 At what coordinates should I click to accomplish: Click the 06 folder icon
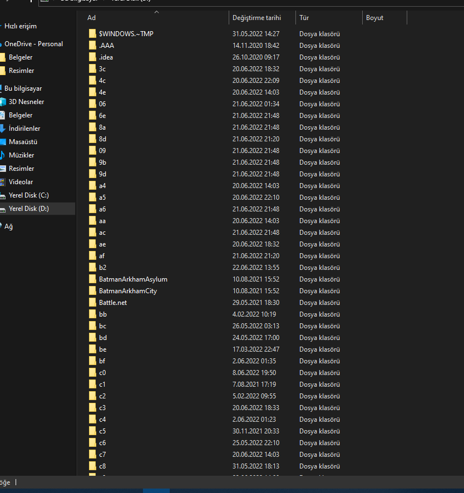click(92, 103)
